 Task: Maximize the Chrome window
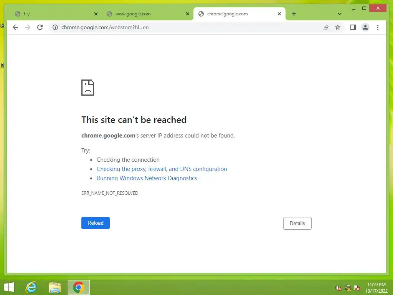(x=364, y=8)
